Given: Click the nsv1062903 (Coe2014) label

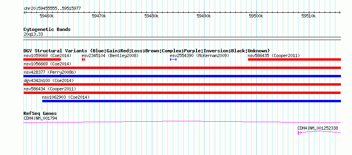Looking at the screenshot, I should pos(66,97).
